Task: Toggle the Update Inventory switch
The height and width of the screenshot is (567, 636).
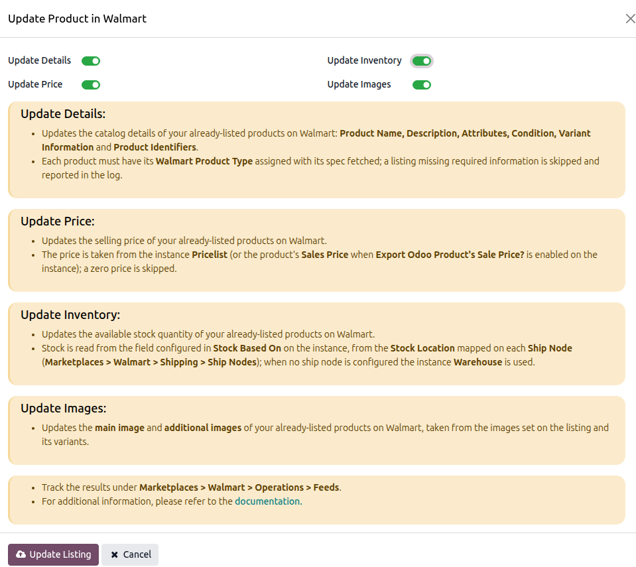Action: [x=421, y=61]
